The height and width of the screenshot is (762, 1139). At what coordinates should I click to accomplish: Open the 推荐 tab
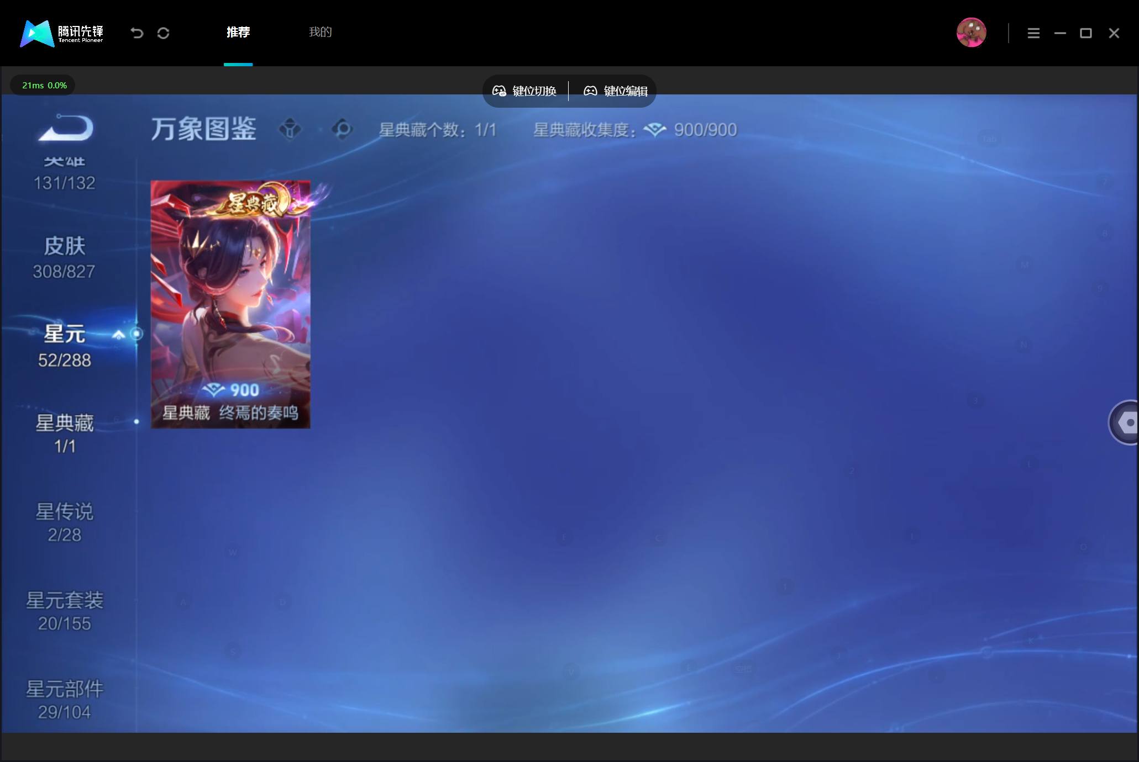point(238,32)
